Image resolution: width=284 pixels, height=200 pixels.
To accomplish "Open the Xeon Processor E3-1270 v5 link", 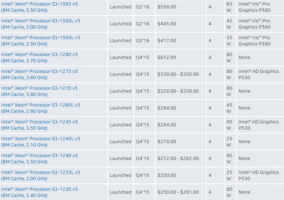I will 39,91.
